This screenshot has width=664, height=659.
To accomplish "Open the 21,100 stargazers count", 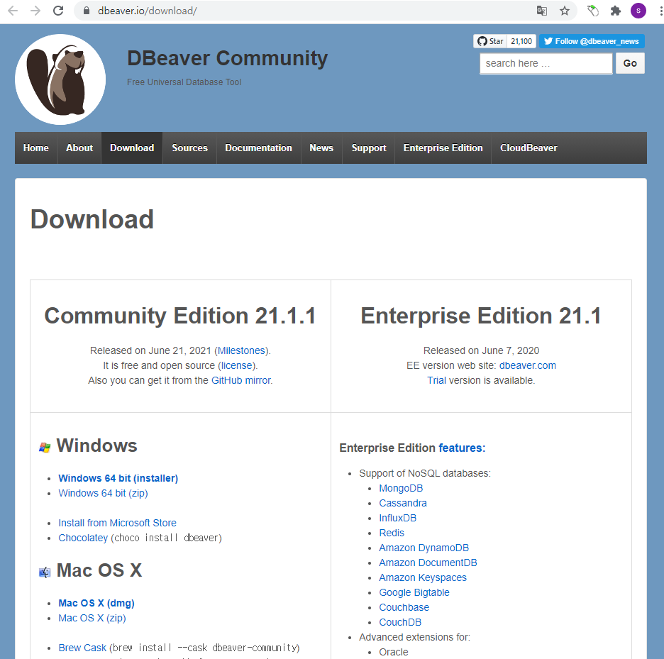I will point(521,41).
